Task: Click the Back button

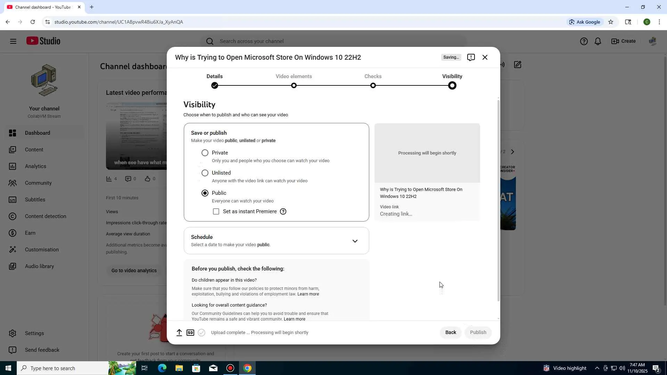Action: click(451, 332)
